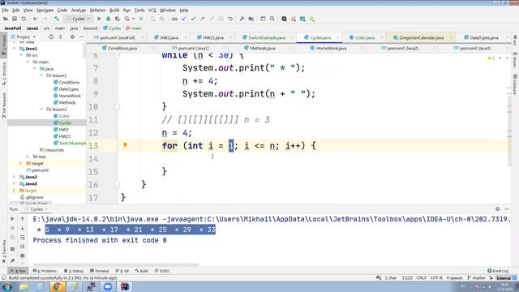Toggle the Problems tool window button

(x=45, y=270)
